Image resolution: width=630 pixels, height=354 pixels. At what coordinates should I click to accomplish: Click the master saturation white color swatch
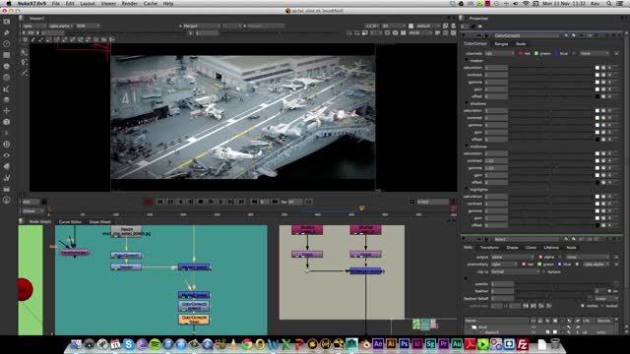point(598,68)
